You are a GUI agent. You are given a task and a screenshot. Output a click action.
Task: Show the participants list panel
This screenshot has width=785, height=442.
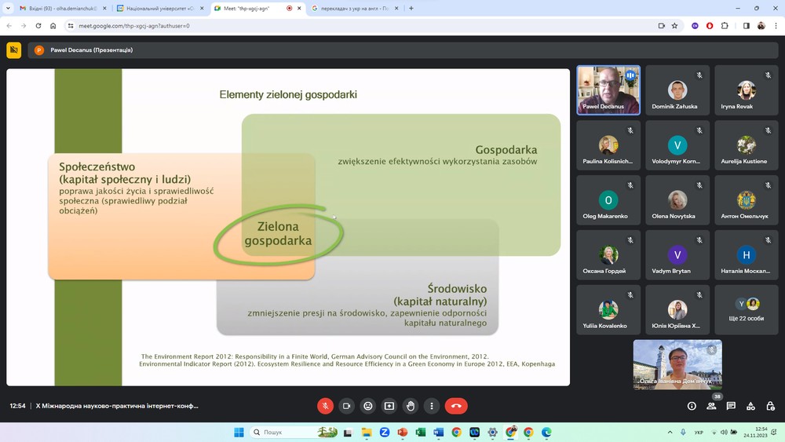(711, 406)
